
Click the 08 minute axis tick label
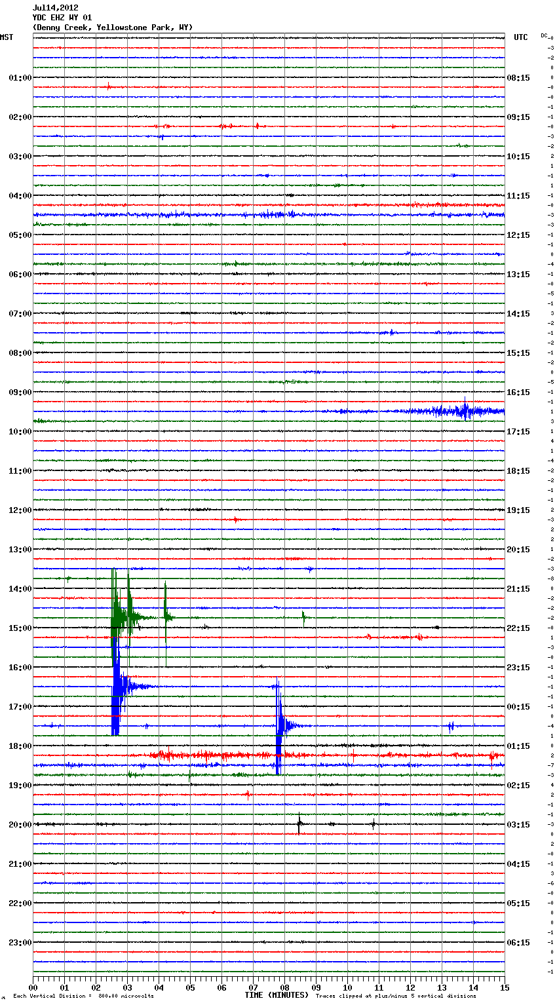coord(284,987)
